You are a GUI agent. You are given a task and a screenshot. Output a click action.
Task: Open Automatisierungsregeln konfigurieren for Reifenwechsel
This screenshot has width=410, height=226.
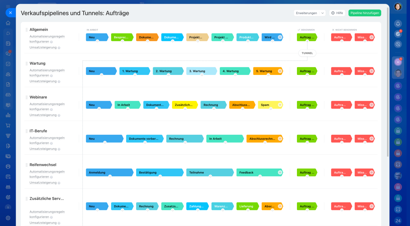(47, 174)
